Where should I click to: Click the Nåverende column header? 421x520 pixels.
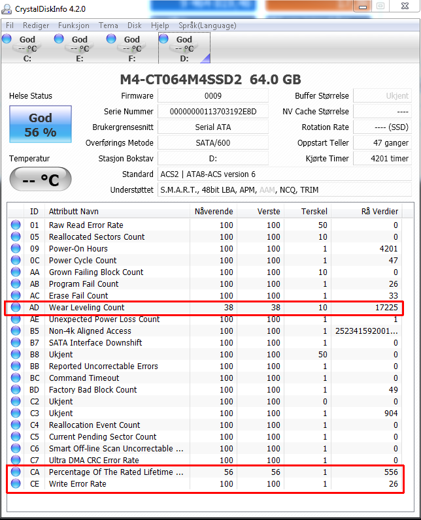click(x=213, y=211)
